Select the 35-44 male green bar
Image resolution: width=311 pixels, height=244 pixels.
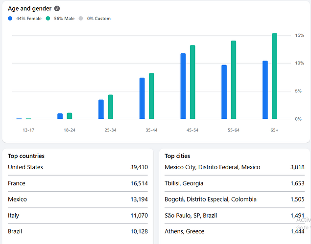(151, 96)
